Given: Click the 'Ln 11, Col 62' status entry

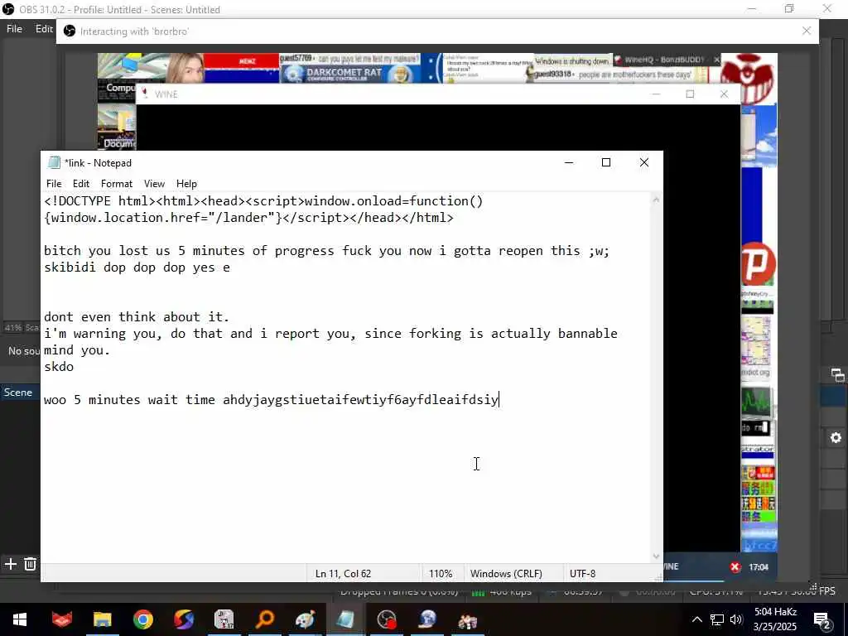Looking at the screenshot, I should pos(343,574).
